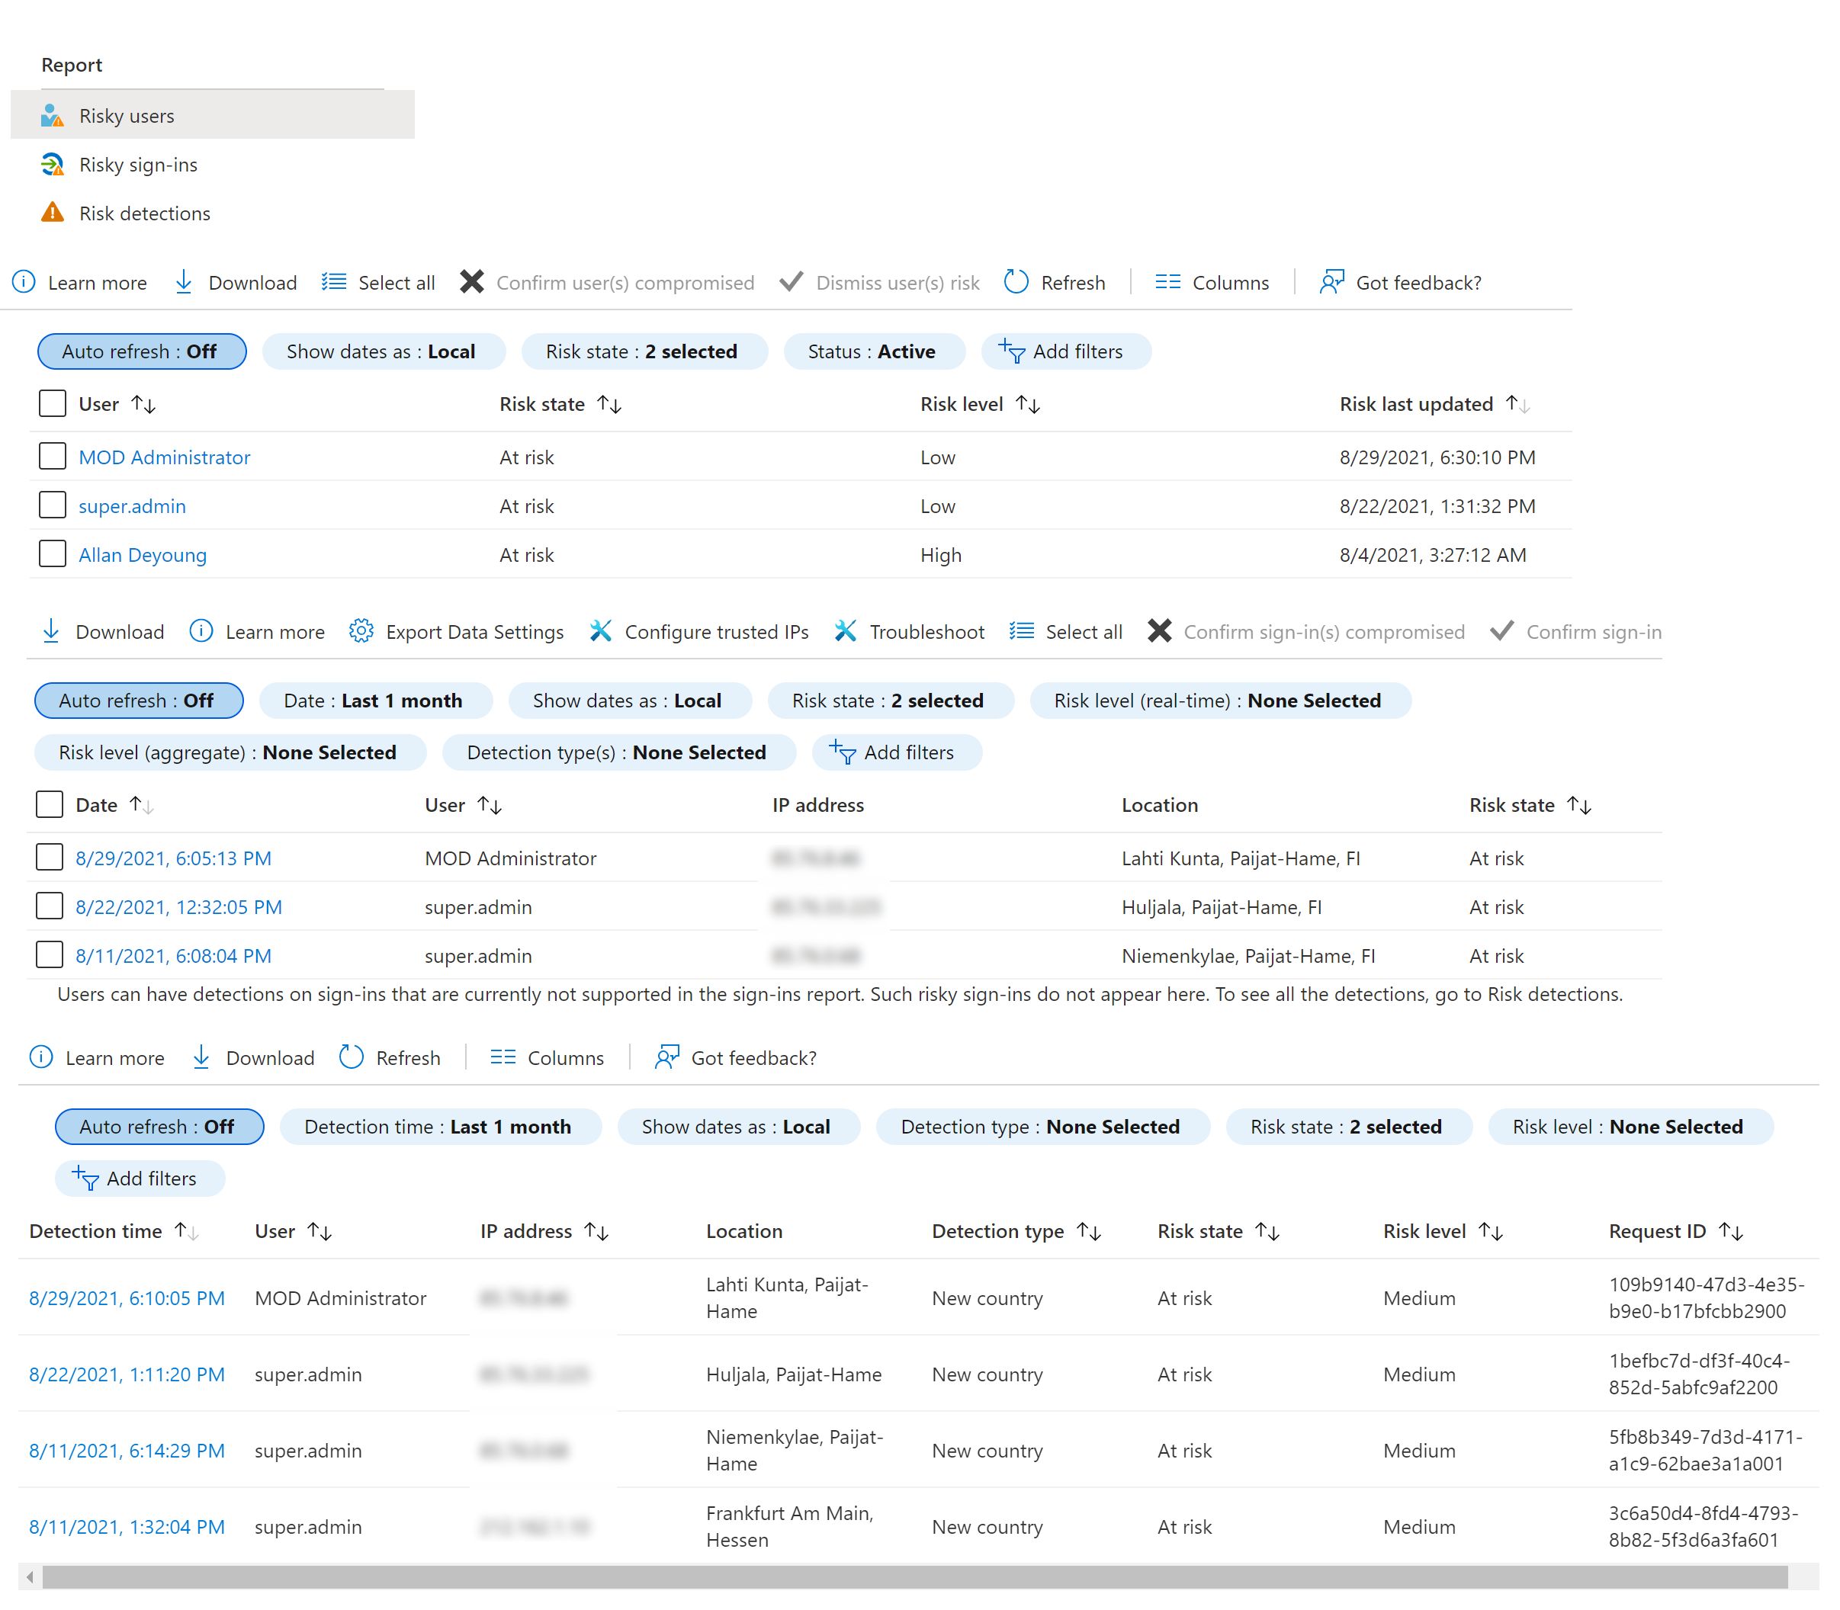Open Columns in risky users toolbar
The image size is (1840, 1610).
[1211, 282]
